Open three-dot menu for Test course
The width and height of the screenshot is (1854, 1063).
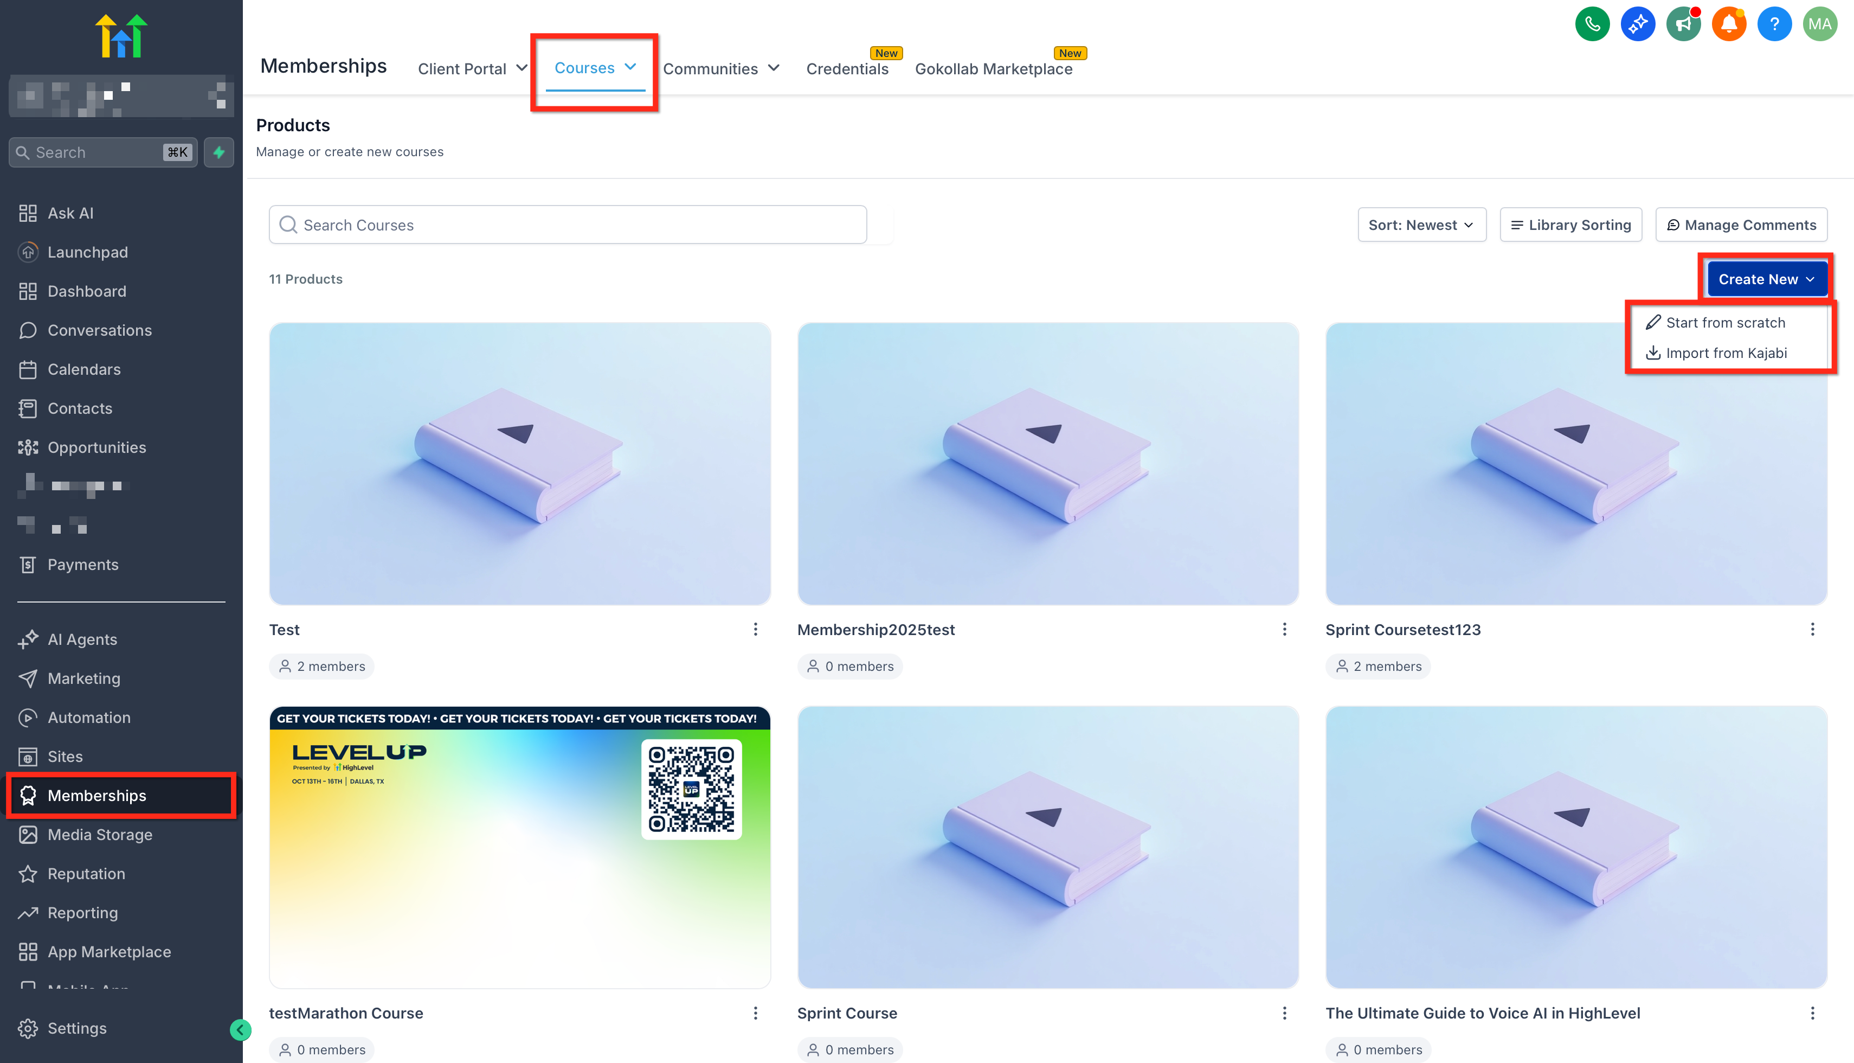click(755, 629)
